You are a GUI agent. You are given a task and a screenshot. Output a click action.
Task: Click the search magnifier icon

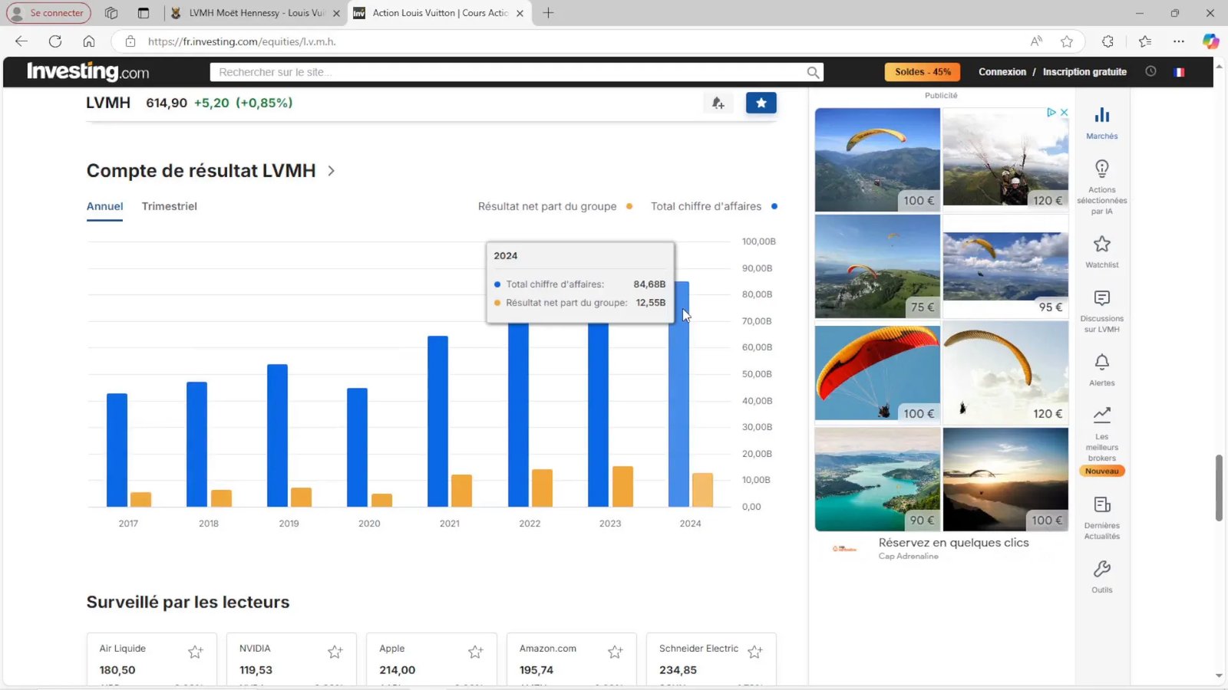pos(813,72)
